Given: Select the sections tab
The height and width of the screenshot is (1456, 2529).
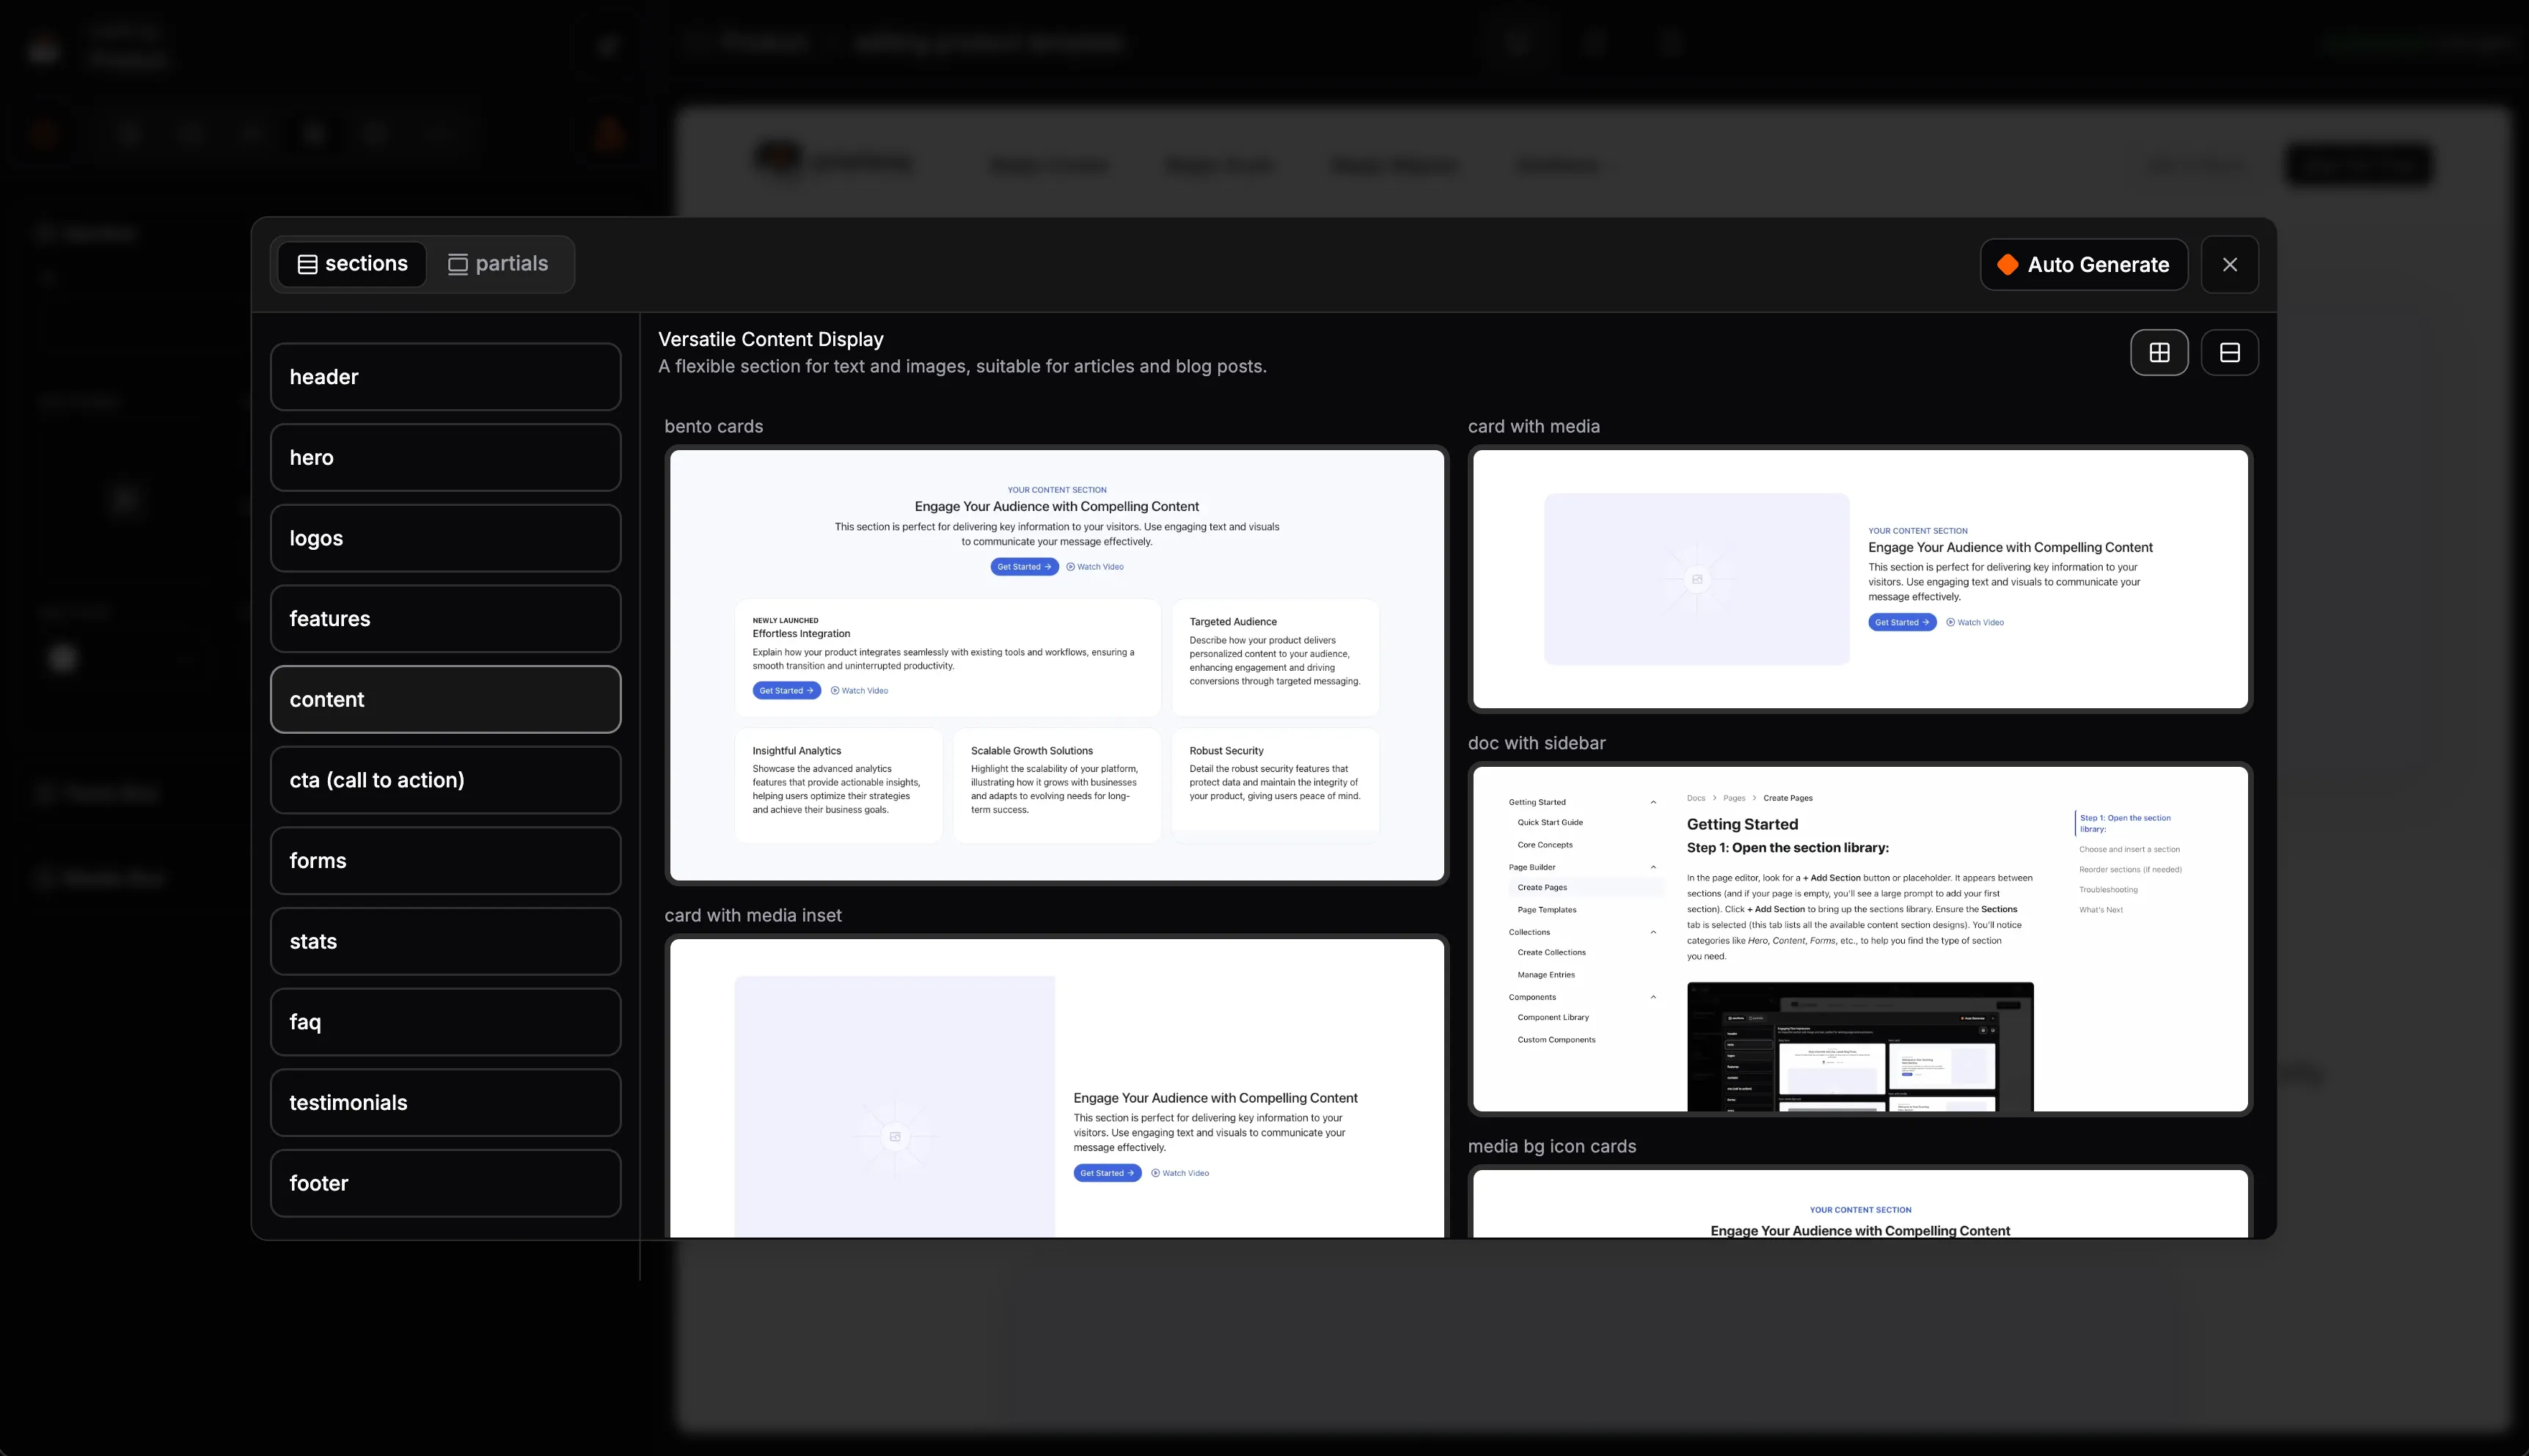Looking at the screenshot, I should [x=352, y=264].
